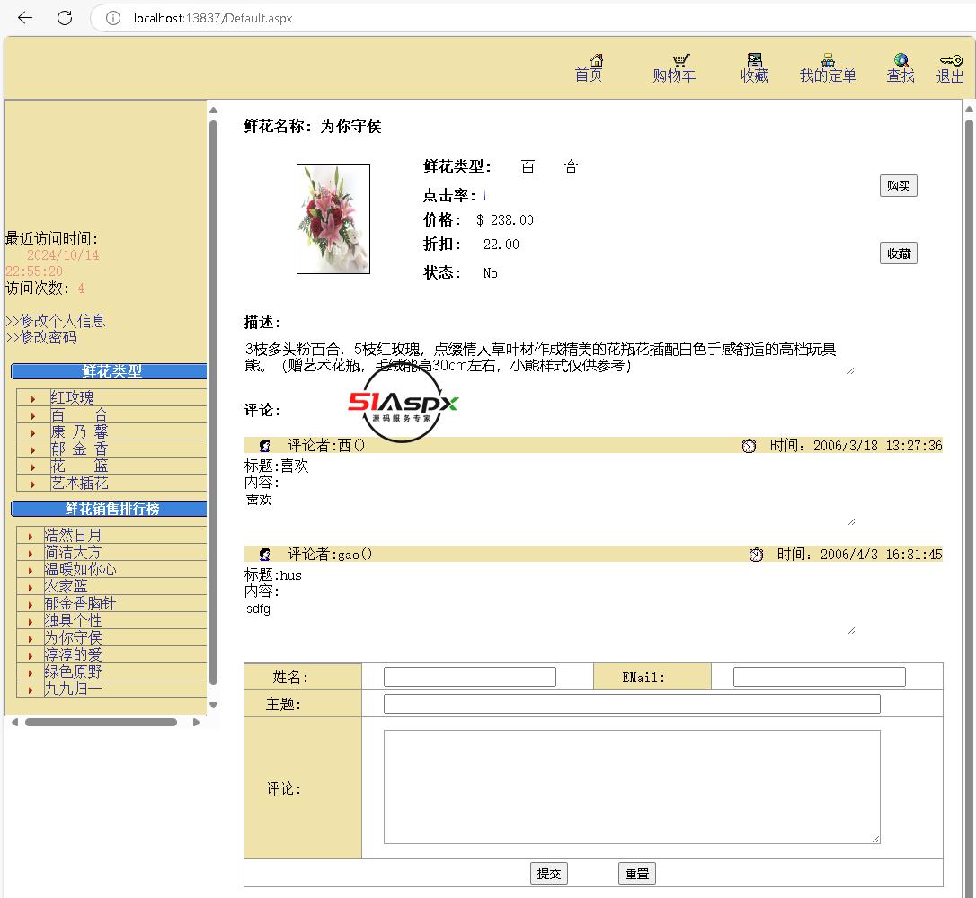Click the browser reload icon

65,18
